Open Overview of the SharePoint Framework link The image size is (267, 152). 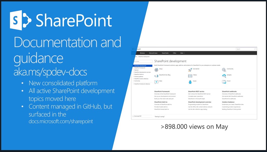(165, 94)
